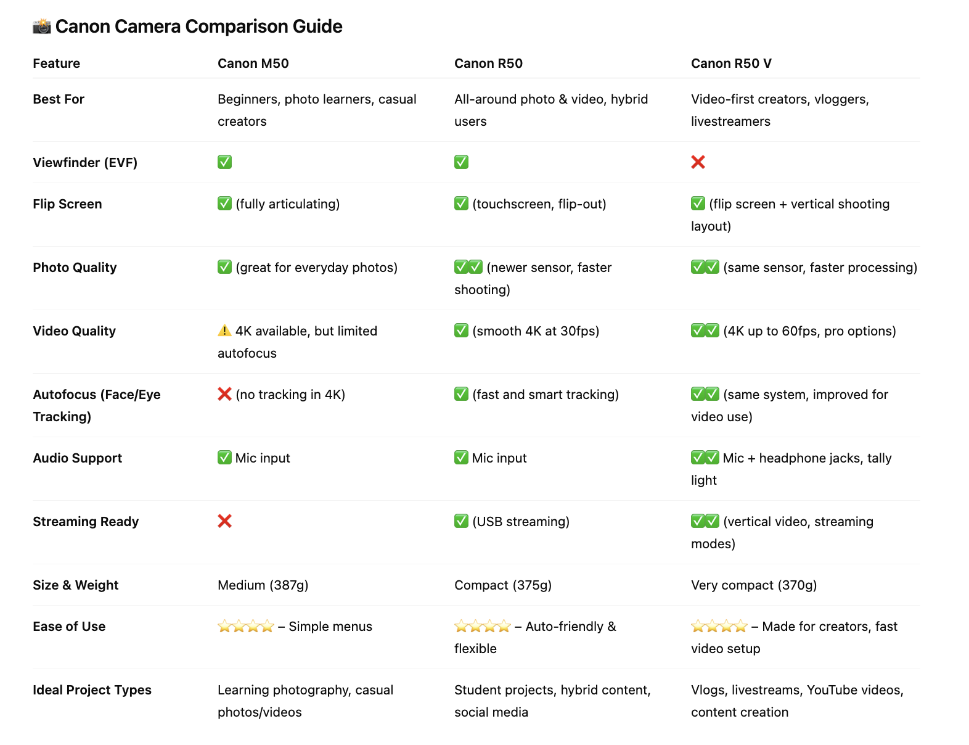
Task: Click the Canon M50 column header
Action: [253, 64]
